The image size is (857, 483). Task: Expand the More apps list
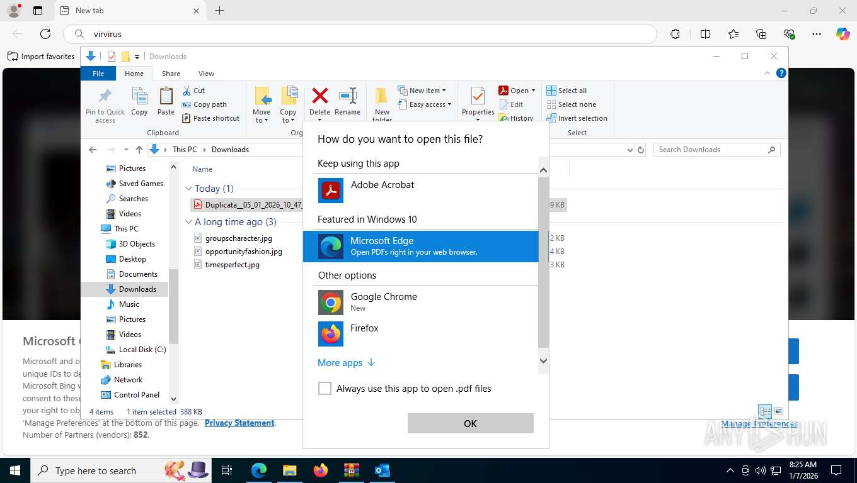point(347,363)
